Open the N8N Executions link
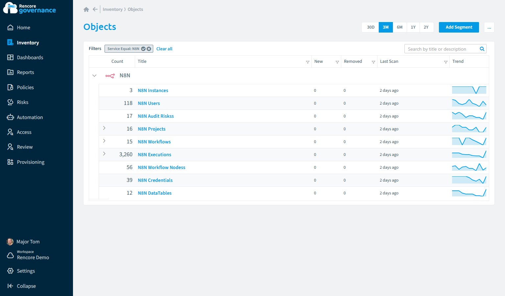Viewport: 505px width, 296px height. pos(155,155)
